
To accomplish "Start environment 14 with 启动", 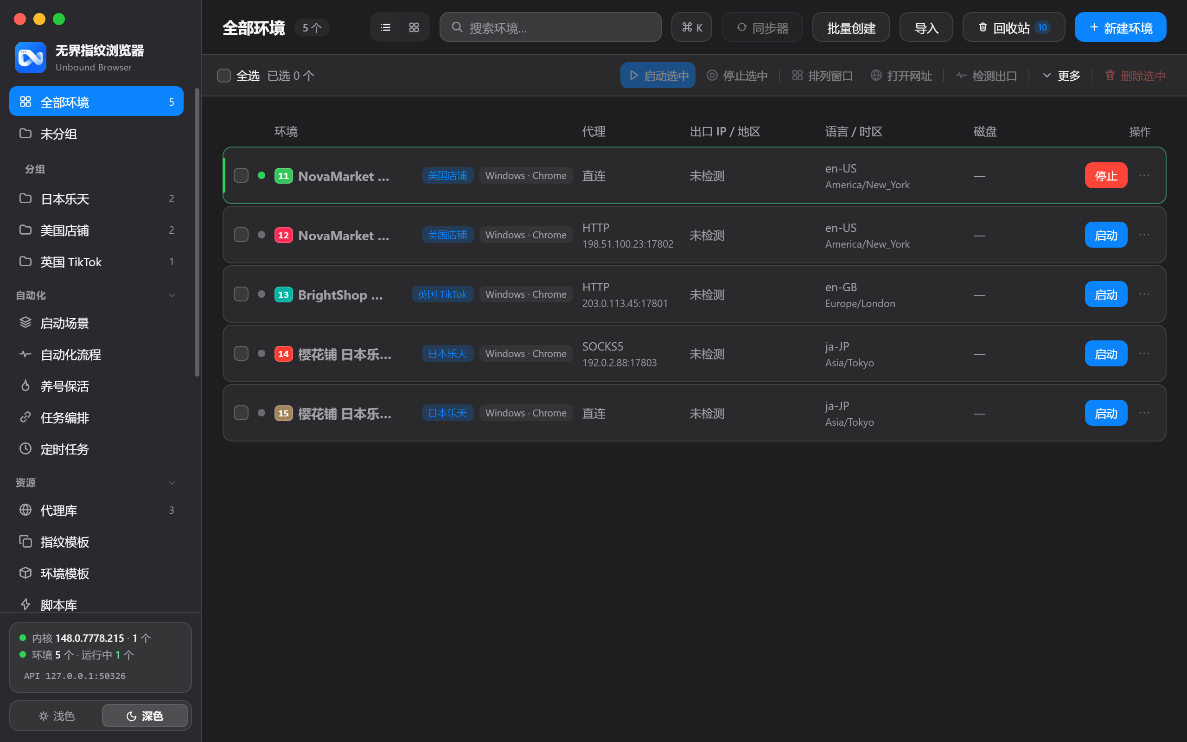I will [x=1106, y=353].
